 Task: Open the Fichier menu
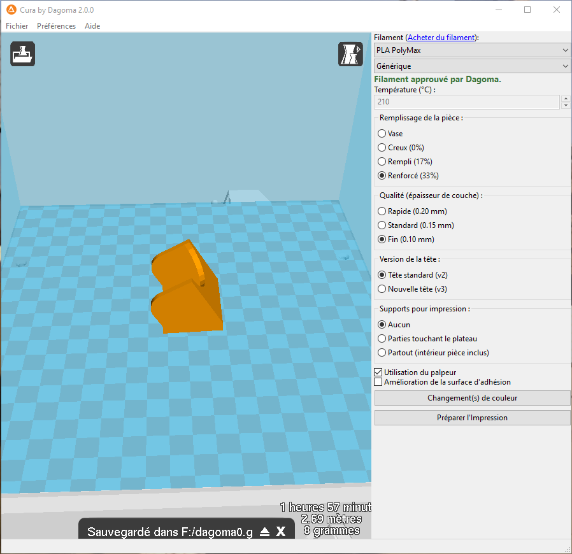[x=17, y=26]
